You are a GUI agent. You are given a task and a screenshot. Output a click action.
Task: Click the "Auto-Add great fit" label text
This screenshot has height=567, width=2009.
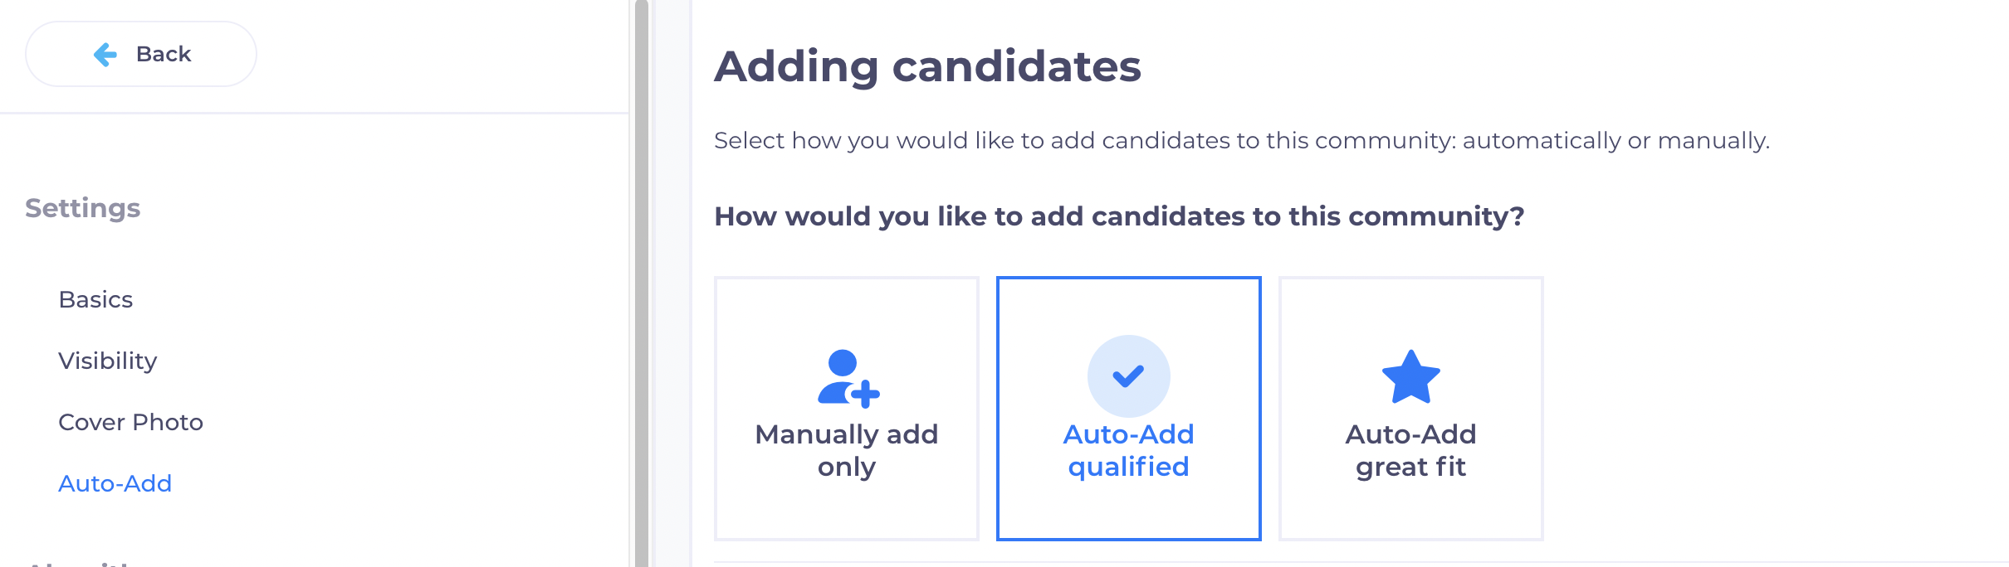tap(1410, 450)
